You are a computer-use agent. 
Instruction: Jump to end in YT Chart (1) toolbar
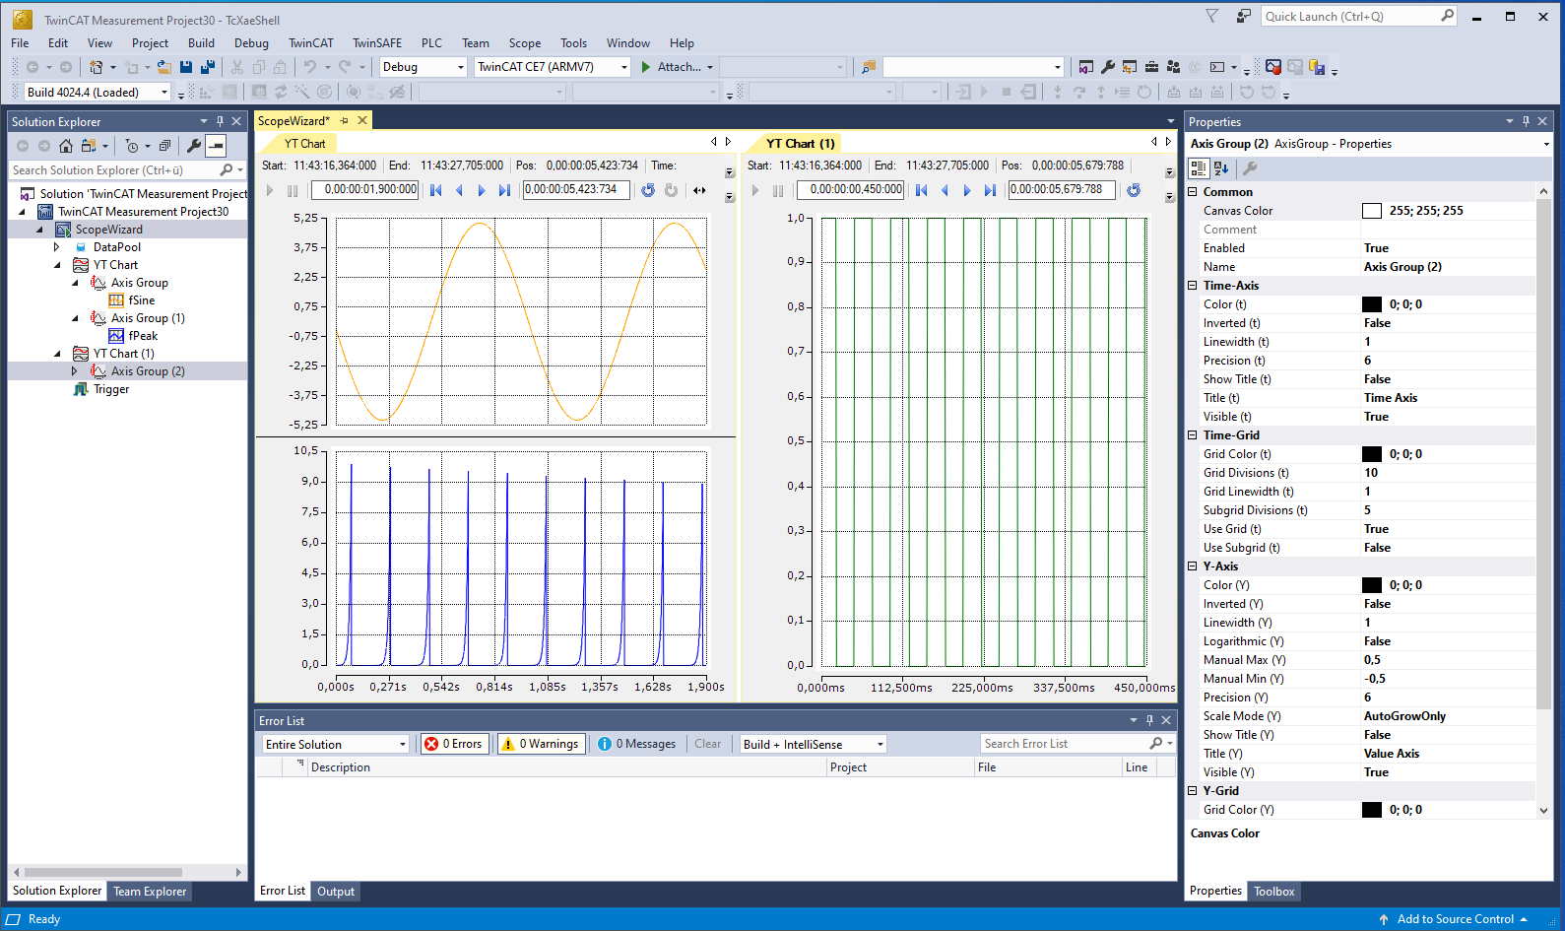[990, 190]
